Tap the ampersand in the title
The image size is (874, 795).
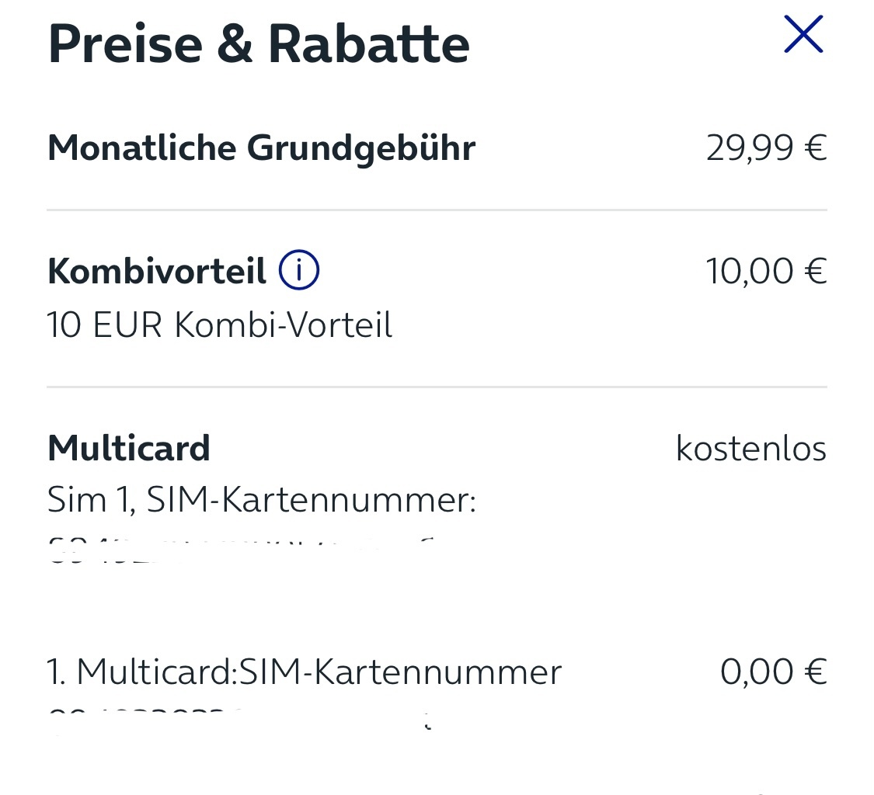(x=235, y=44)
